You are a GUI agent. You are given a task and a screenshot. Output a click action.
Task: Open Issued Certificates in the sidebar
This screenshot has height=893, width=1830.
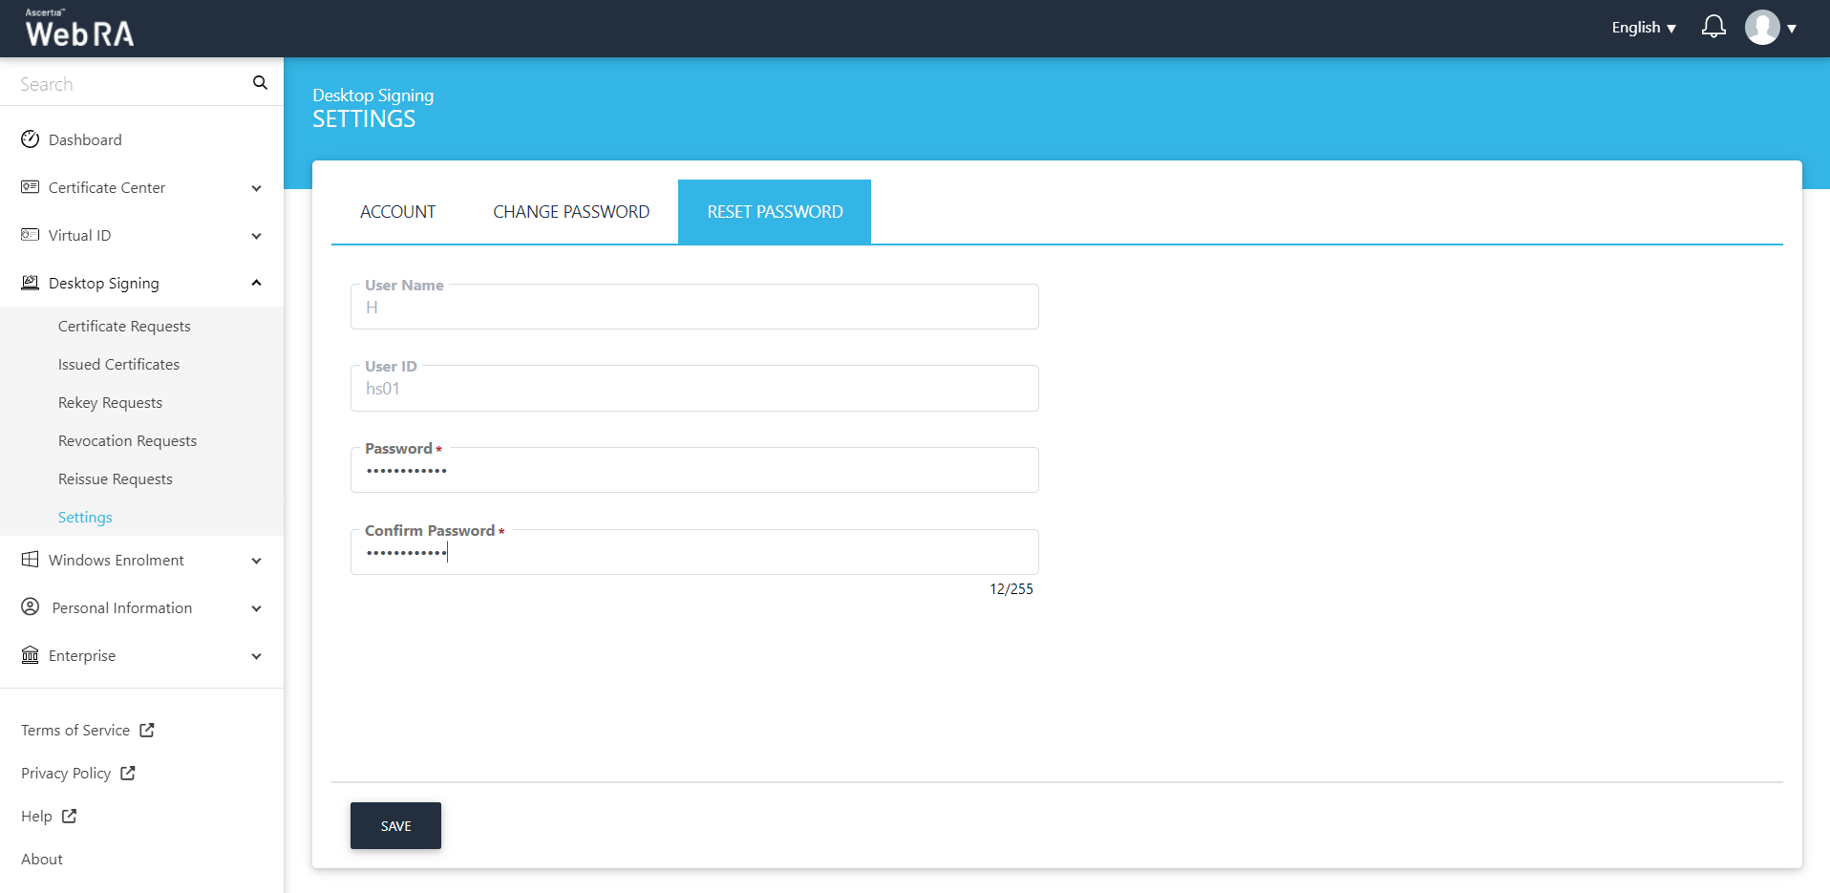(118, 365)
